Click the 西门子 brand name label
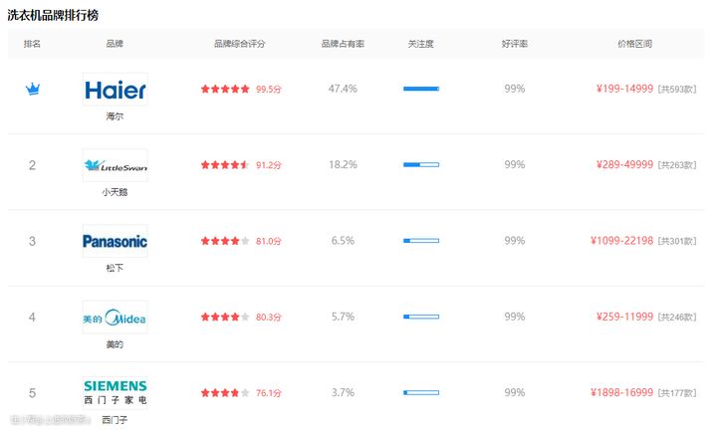 pos(115,420)
